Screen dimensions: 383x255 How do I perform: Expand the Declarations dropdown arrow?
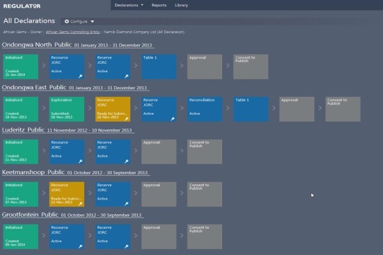pos(142,5)
